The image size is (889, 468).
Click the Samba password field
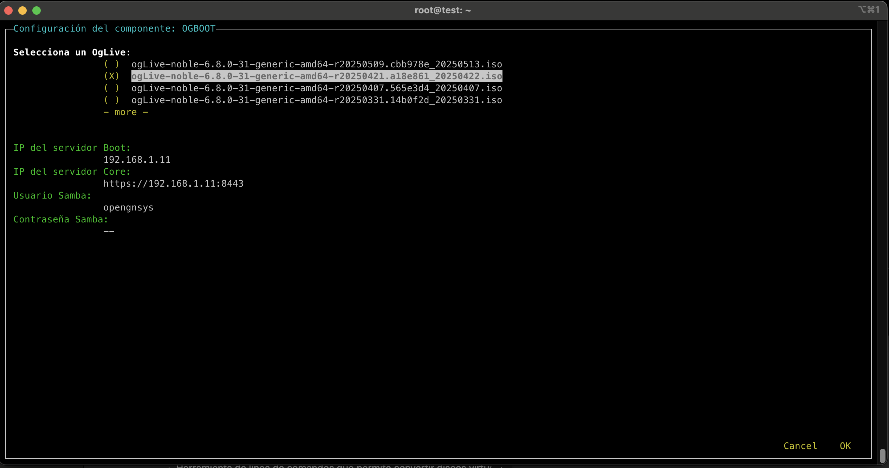(x=109, y=231)
